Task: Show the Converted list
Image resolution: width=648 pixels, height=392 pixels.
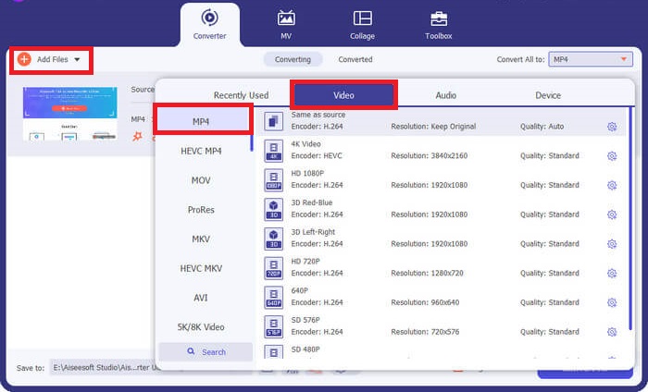Action: point(355,59)
